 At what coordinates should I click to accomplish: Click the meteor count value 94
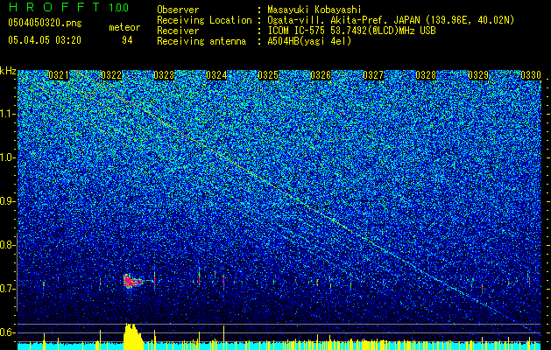127,40
